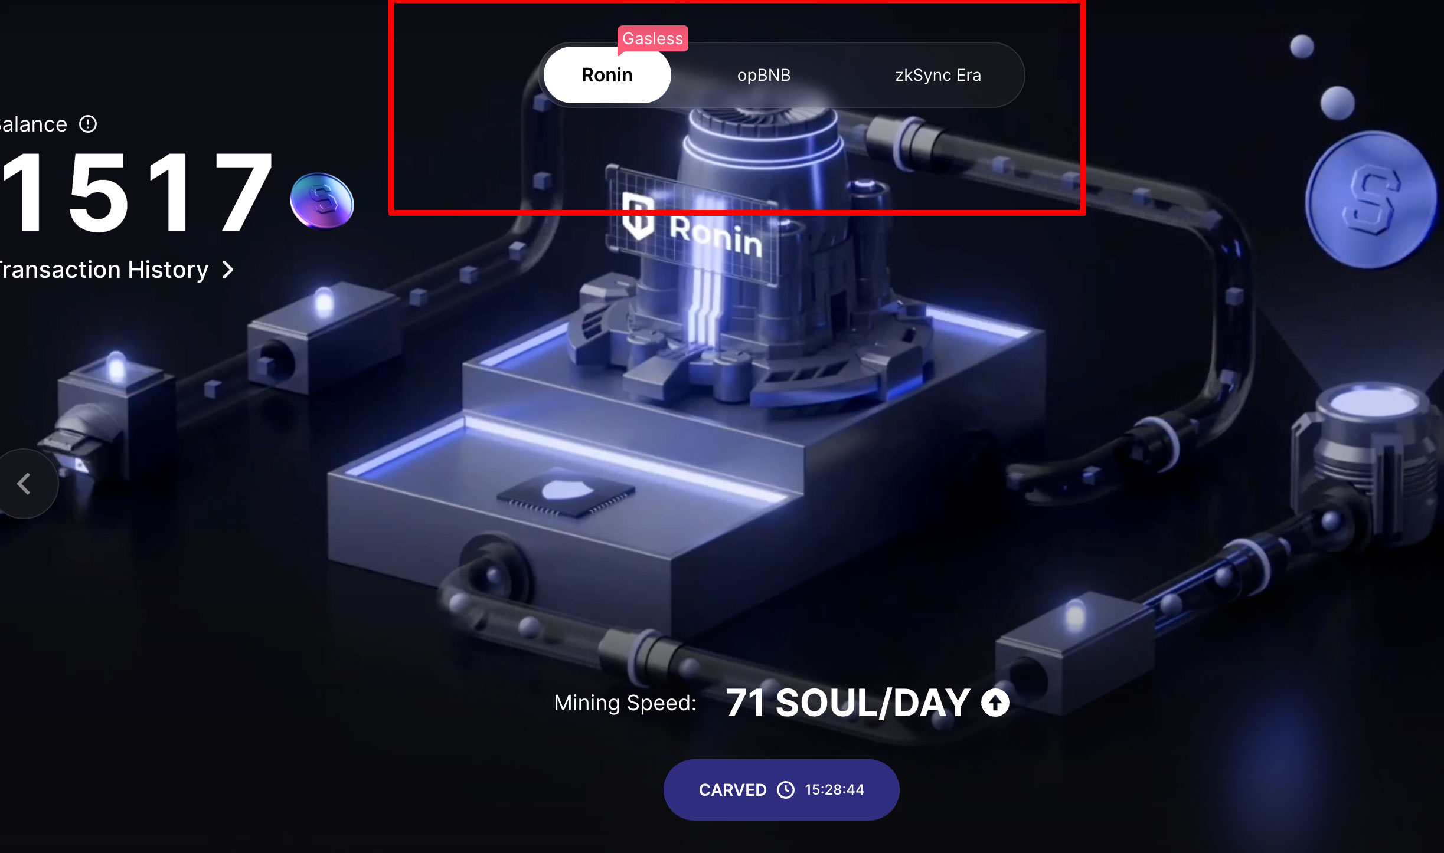Click the SOUL coin icon beside 1517
1444x853 pixels.
pyautogui.click(x=322, y=201)
